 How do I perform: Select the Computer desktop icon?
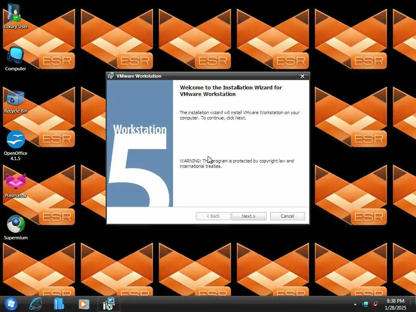[x=15, y=59]
